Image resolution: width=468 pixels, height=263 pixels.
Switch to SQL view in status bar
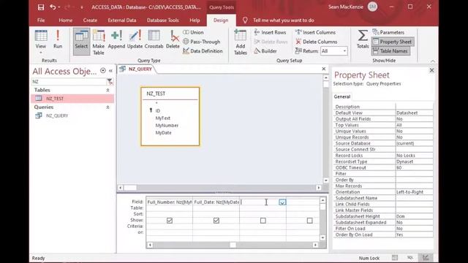point(410,258)
